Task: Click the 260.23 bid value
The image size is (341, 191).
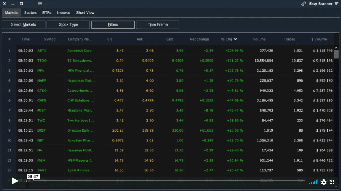Action: click(118, 130)
